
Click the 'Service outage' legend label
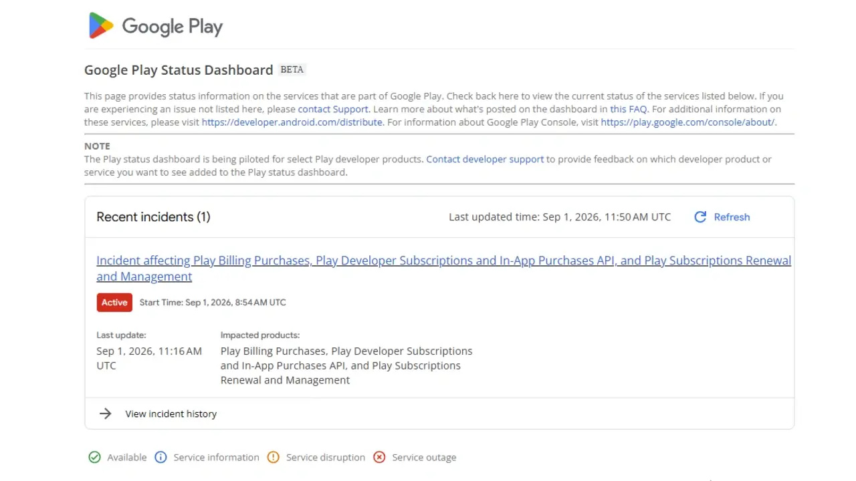click(x=424, y=458)
